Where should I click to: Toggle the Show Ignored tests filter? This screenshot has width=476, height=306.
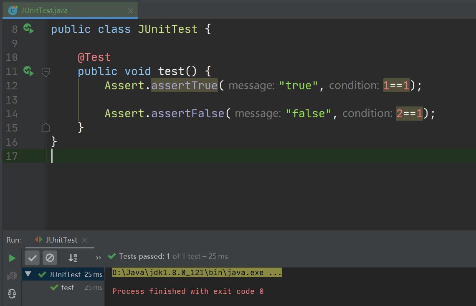pos(50,258)
